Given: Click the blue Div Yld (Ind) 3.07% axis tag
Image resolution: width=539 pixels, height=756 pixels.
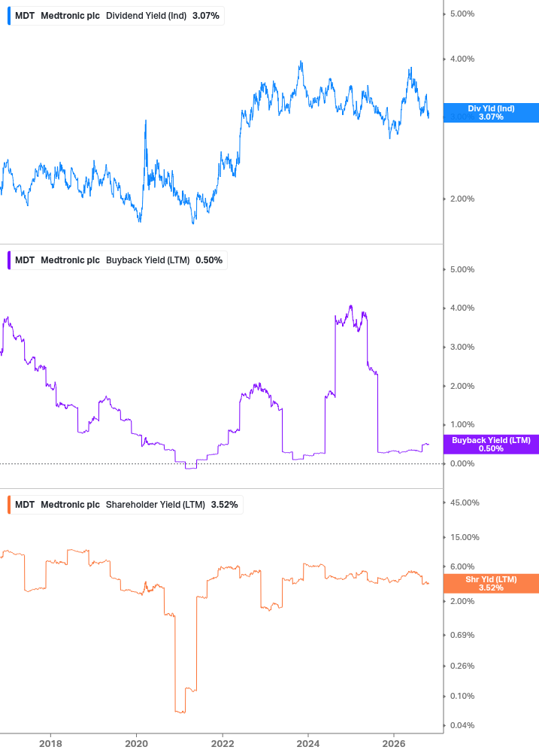Looking at the screenshot, I should [491, 113].
